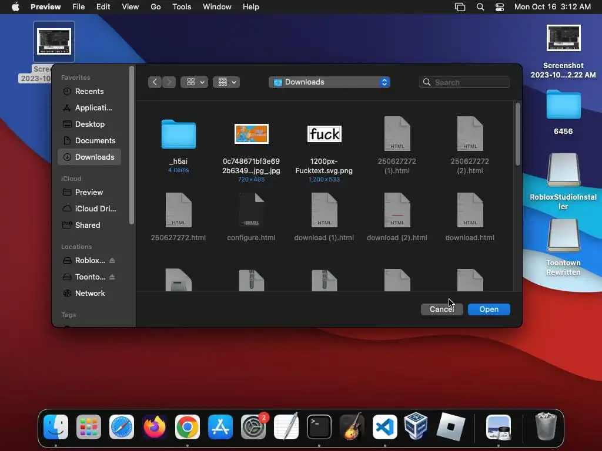Select the download (1).html file icon

(x=325, y=210)
